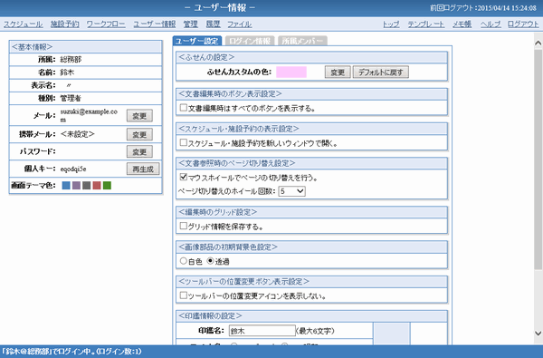Click 再生成 button for 個人キー
The image size is (543, 358).
143,169
